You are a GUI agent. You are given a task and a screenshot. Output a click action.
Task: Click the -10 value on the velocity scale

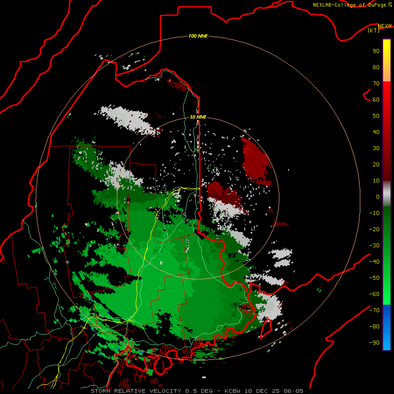(x=374, y=213)
